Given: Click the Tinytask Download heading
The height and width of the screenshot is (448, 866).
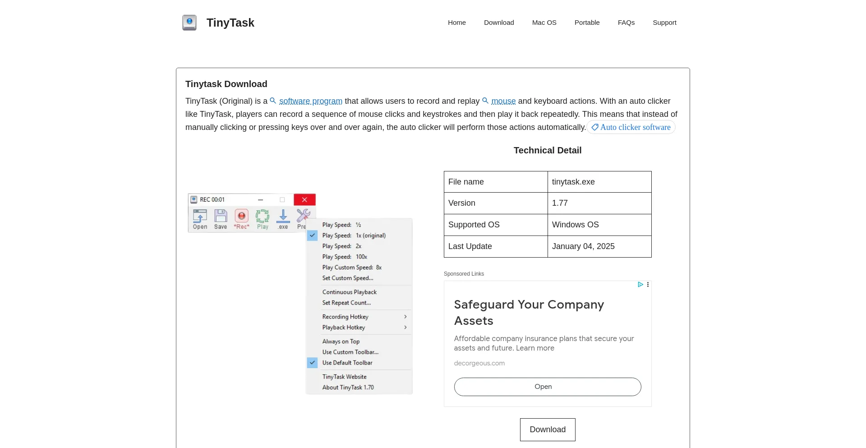Looking at the screenshot, I should [x=226, y=84].
